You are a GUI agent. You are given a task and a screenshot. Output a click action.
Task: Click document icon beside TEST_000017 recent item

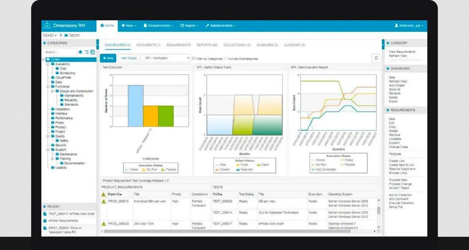(45, 214)
